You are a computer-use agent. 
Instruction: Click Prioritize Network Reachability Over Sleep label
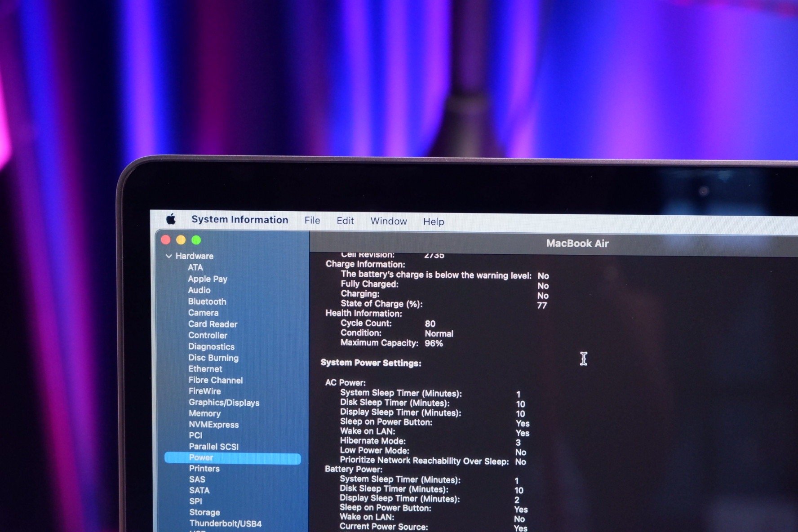point(424,461)
